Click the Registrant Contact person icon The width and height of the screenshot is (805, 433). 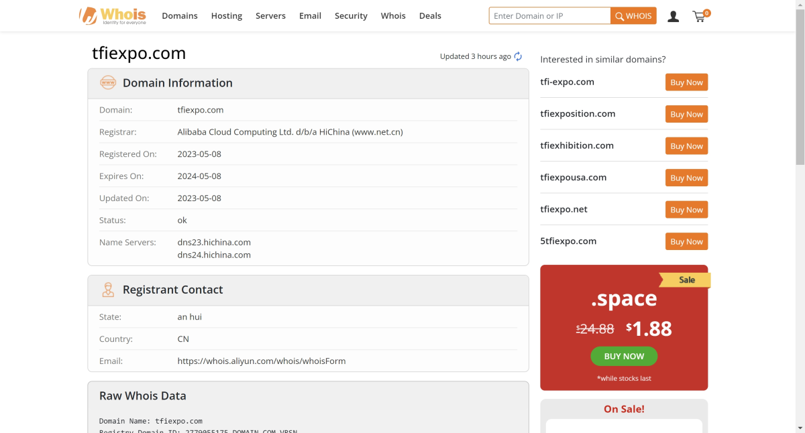[x=107, y=290]
